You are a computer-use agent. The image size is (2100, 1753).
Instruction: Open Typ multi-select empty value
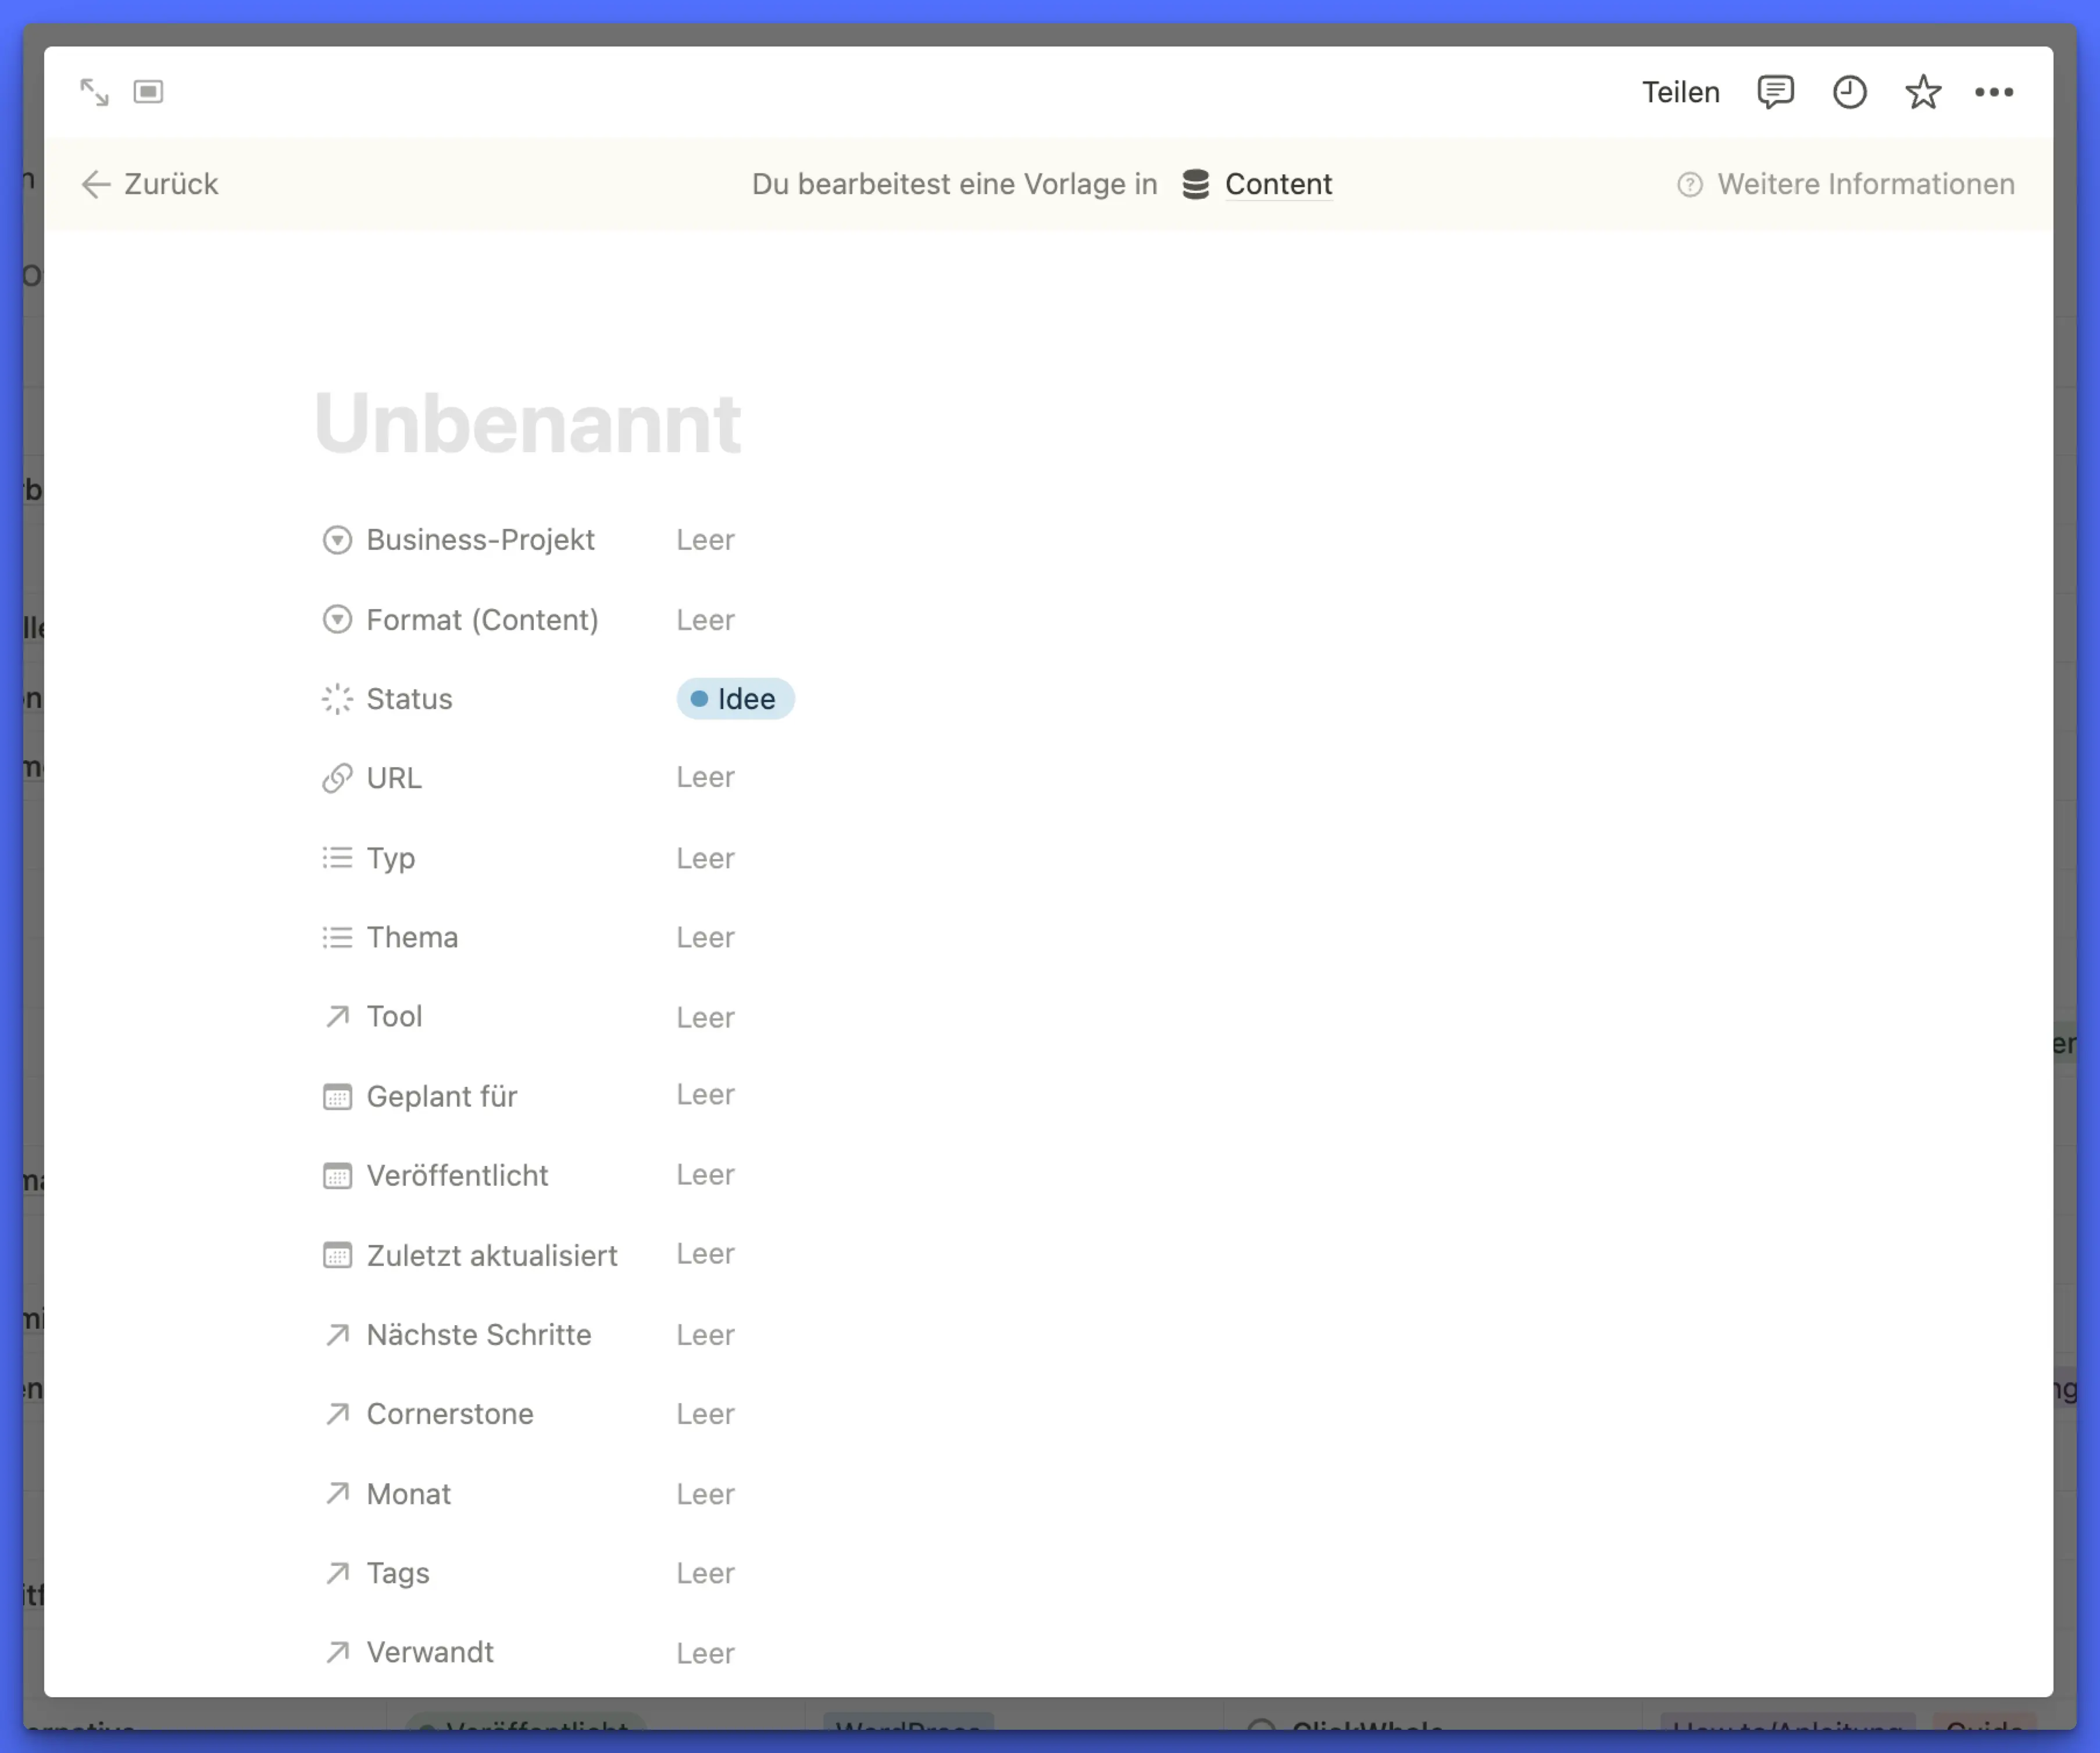(x=705, y=858)
